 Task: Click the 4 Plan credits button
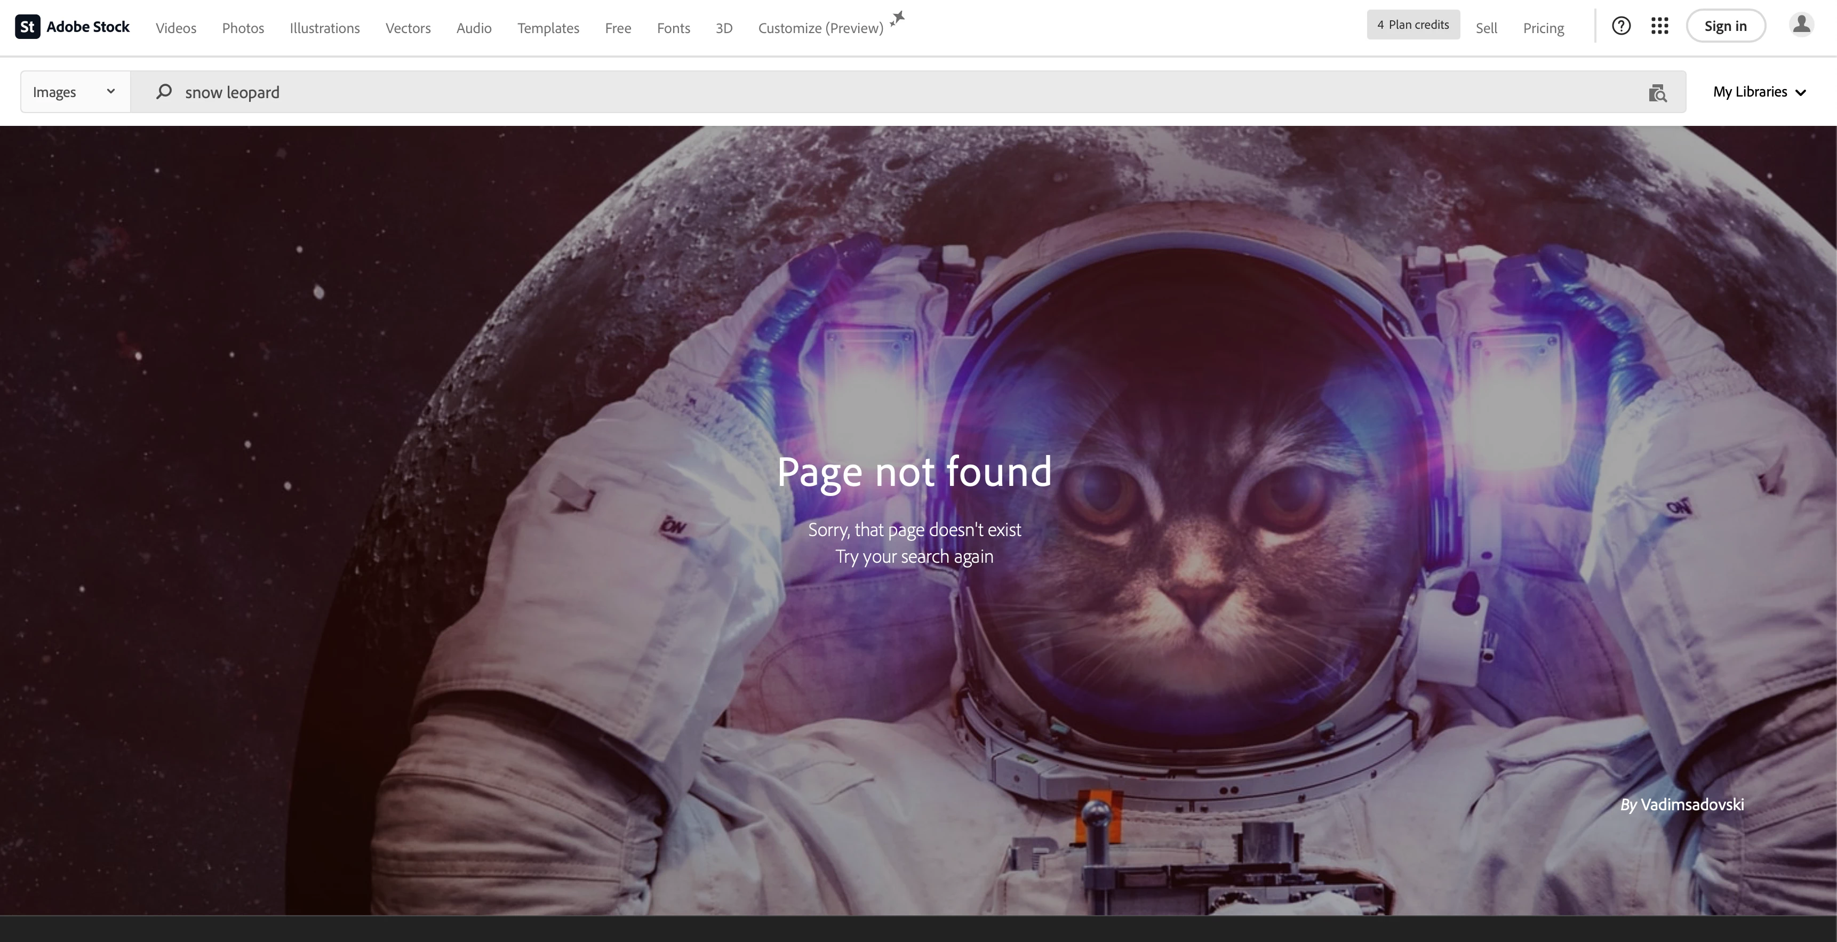click(x=1413, y=25)
